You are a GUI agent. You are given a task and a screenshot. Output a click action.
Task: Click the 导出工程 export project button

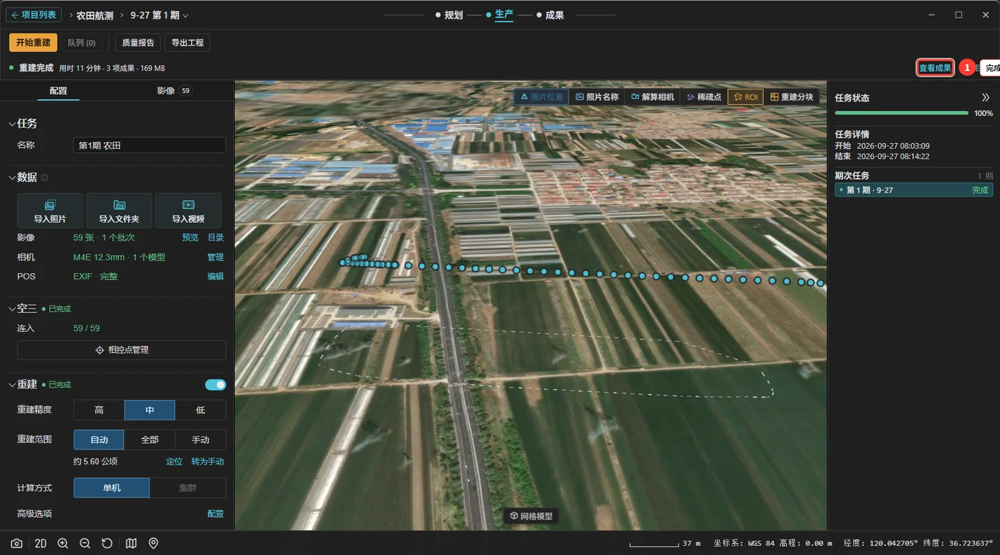point(187,42)
